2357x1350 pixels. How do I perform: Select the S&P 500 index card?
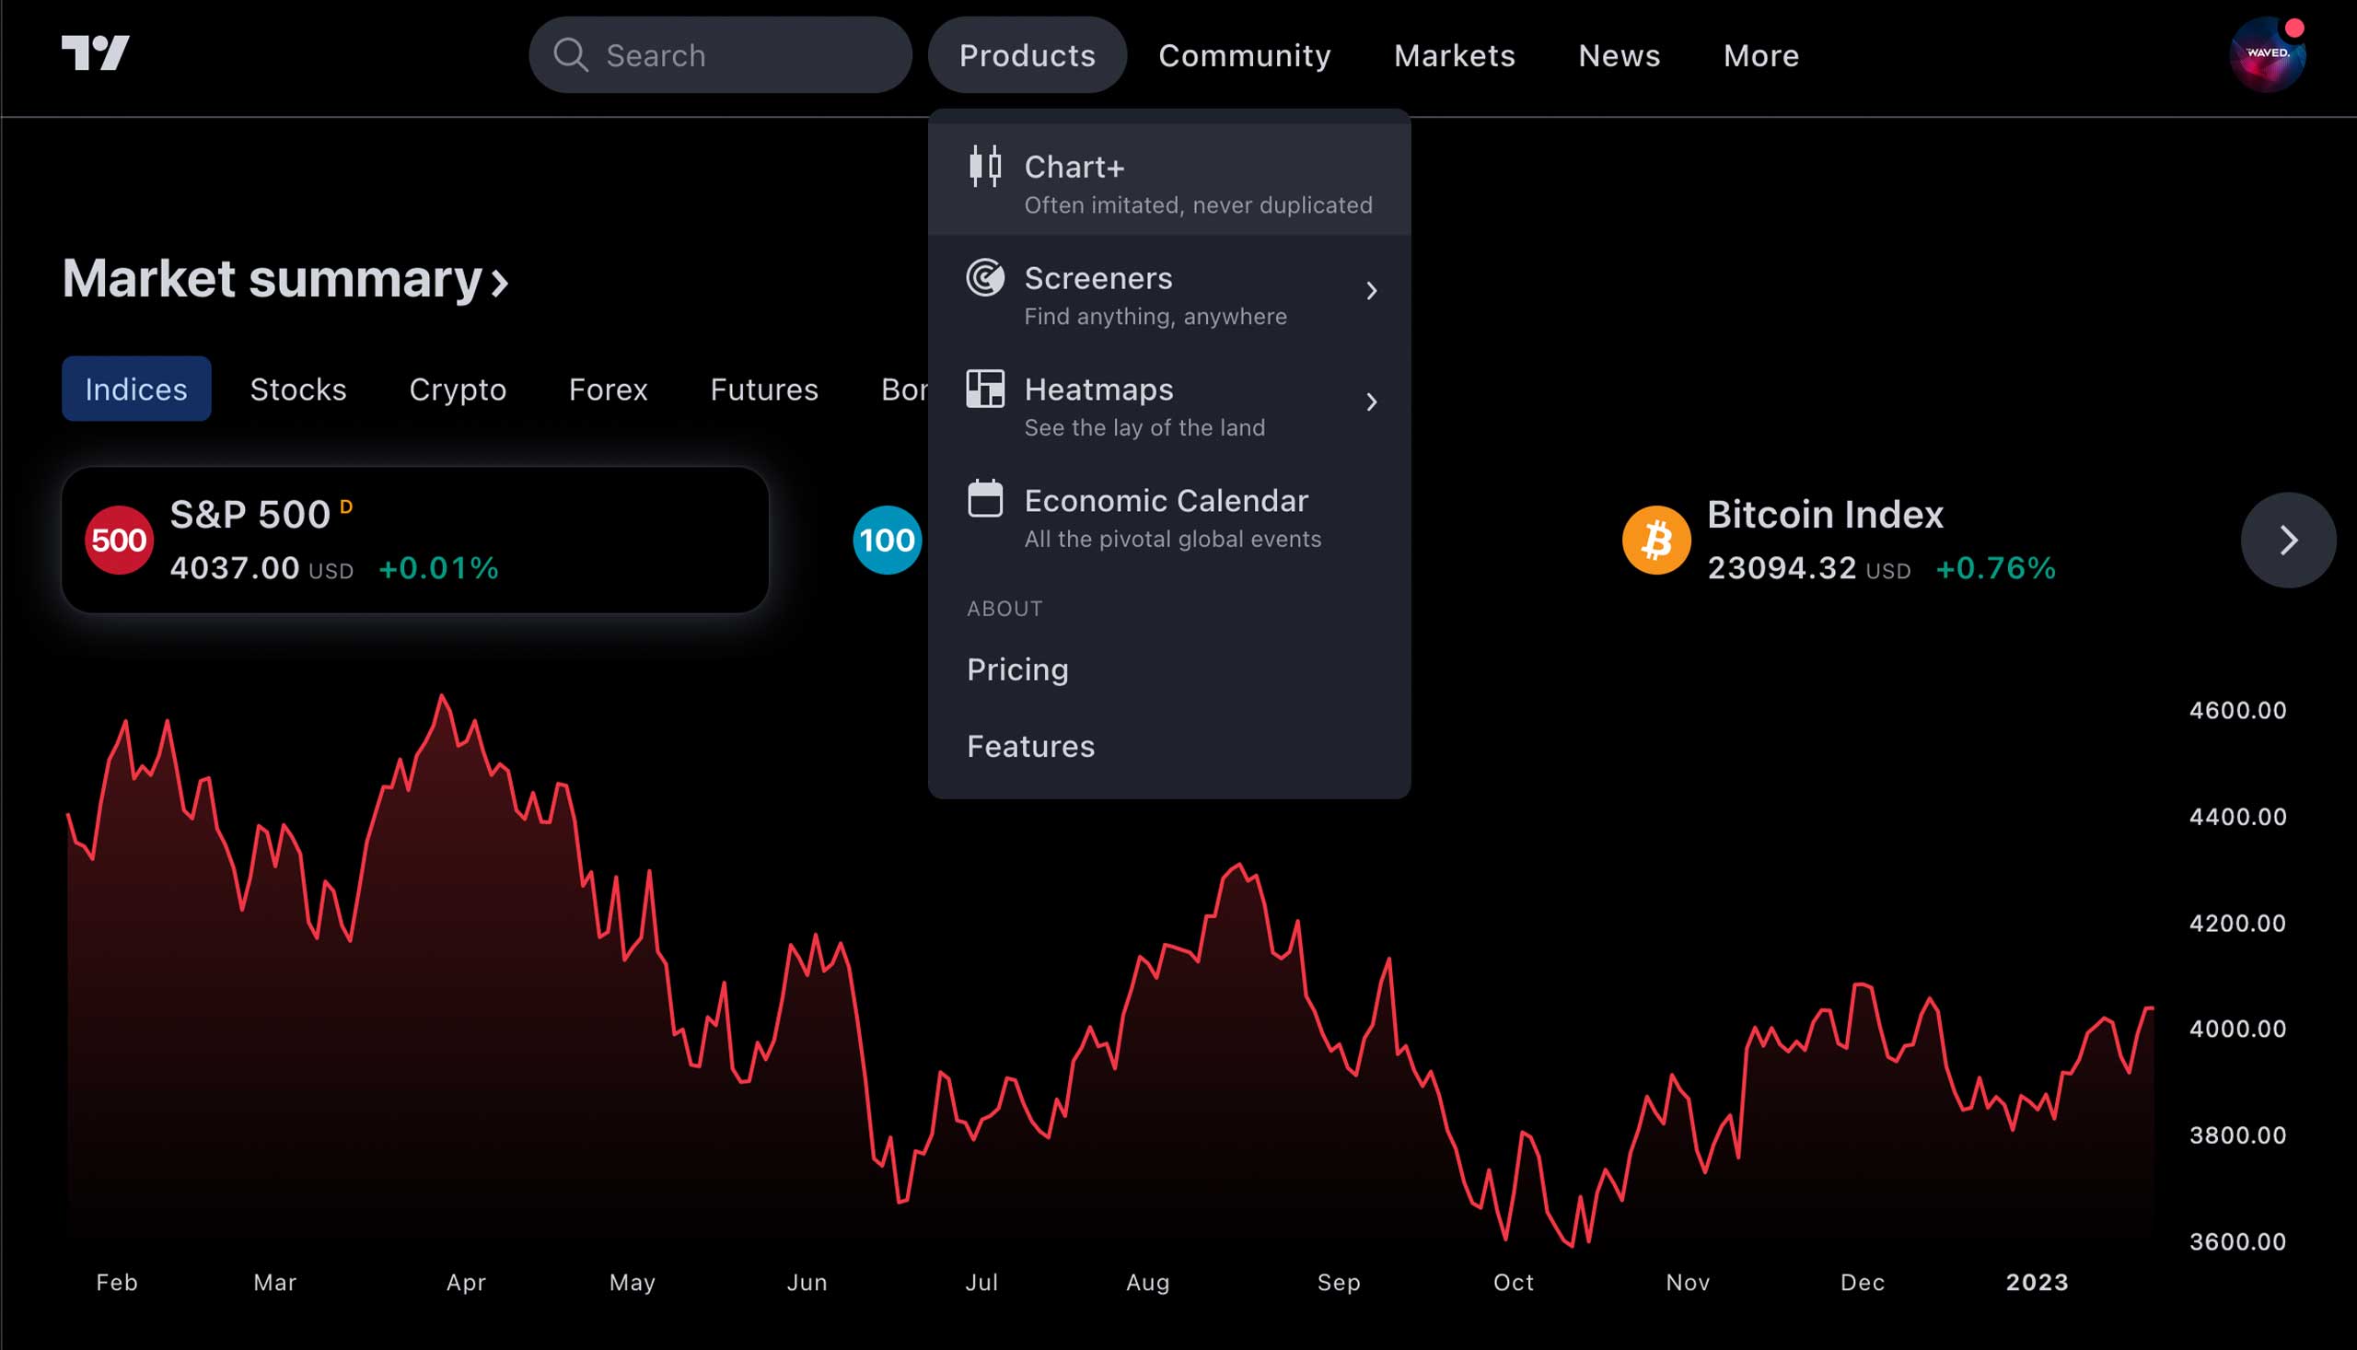tap(415, 540)
